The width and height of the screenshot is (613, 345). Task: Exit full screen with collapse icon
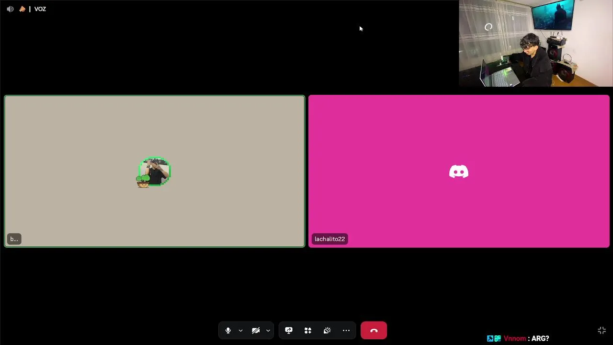(602, 331)
